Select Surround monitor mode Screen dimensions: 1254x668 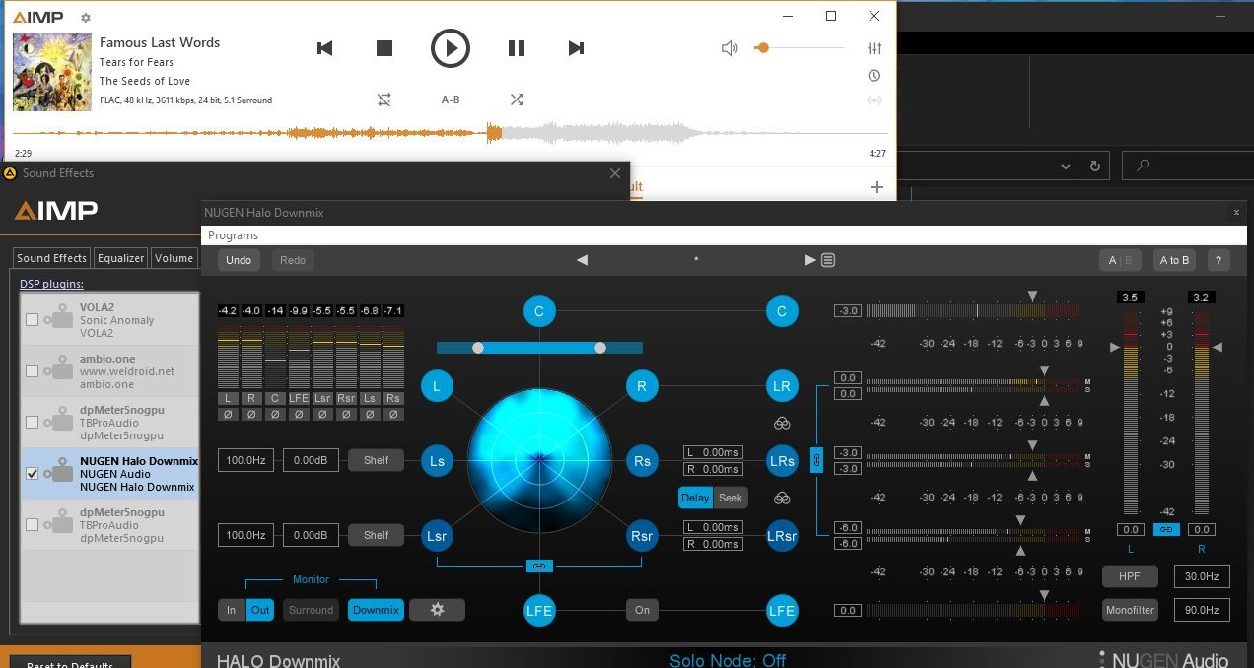click(x=311, y=610)
